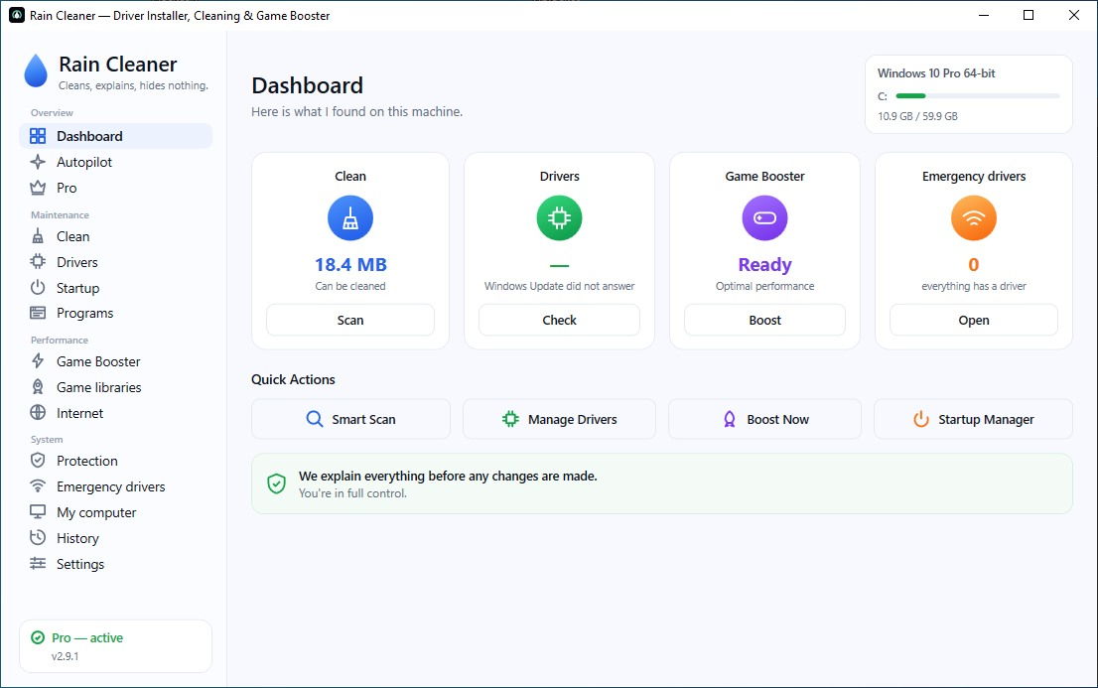
Task: Click Check button on Drivers card
Action: point(560,321)
